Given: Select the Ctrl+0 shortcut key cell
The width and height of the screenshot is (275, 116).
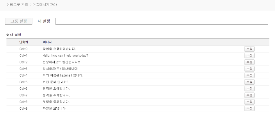Looking at the screenshot, I should tap(24, 49).
